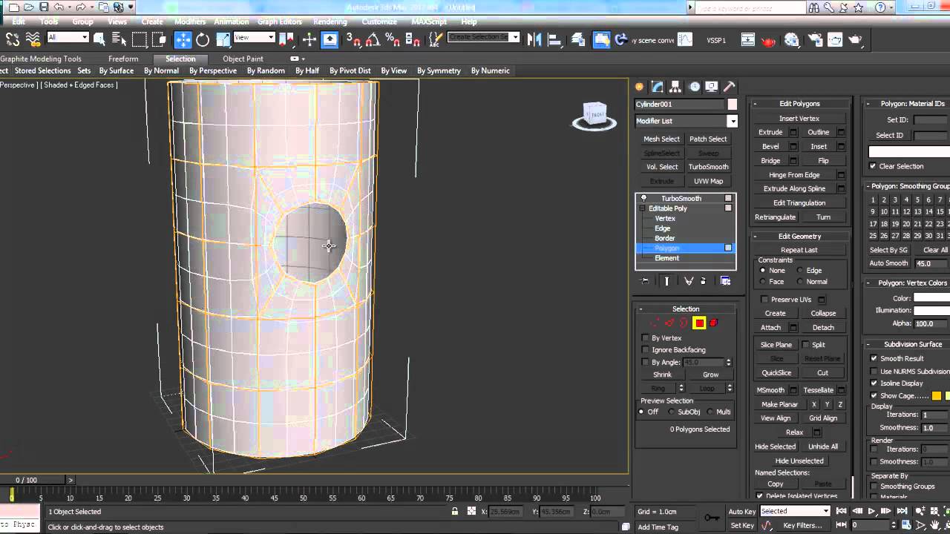Click the Extrude button in Edit Polygons
This screenshot has width=950, height=534.
pyautogui.click(x=770, y=132)
